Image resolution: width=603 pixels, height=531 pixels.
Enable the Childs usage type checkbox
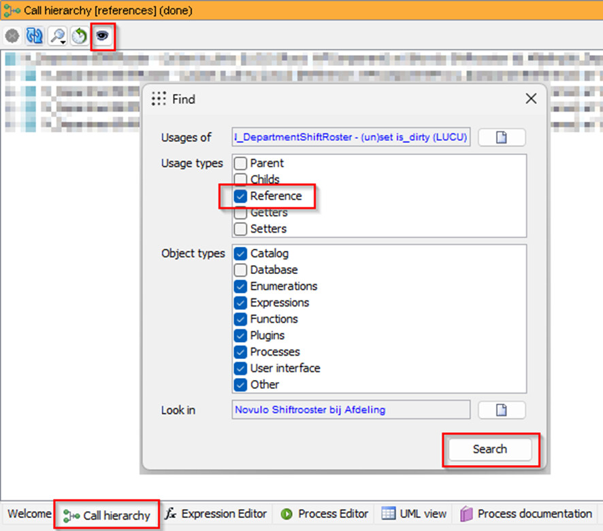coord(240,179)
